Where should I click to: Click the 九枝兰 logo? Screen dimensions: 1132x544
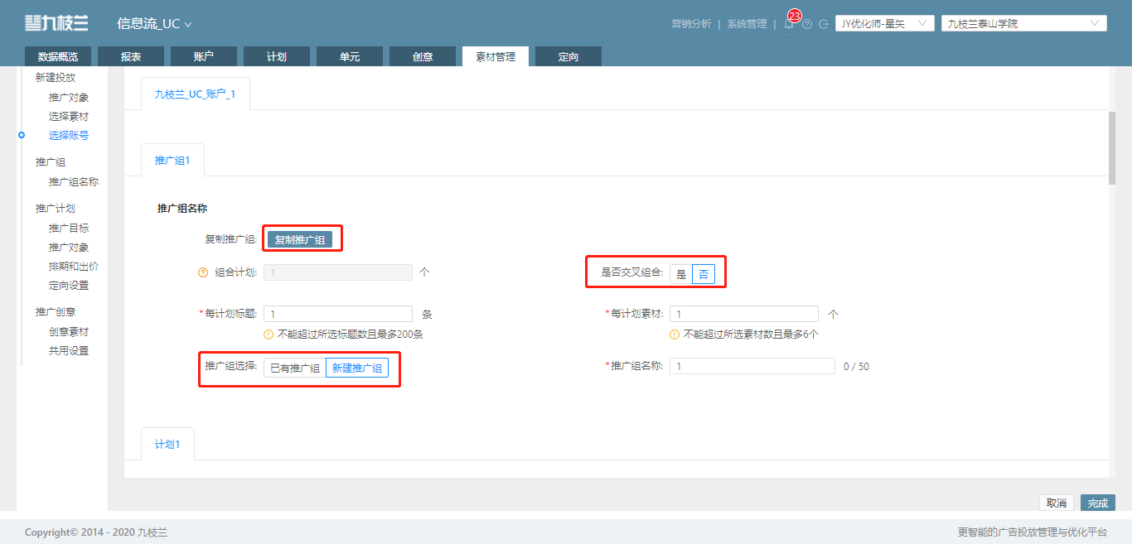[56, 23]
